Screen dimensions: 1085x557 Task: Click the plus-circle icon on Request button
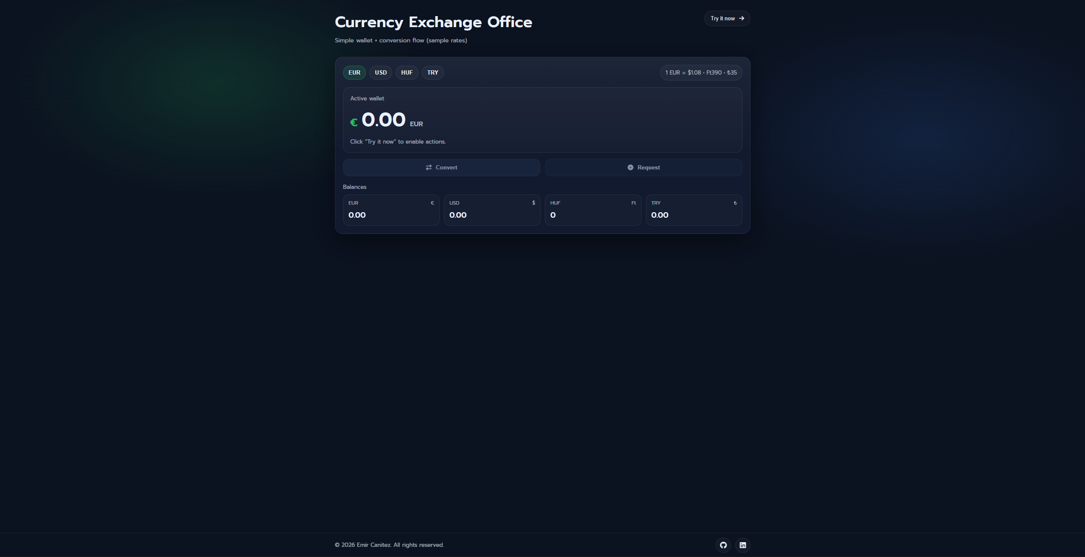click(x=630, y=167)
